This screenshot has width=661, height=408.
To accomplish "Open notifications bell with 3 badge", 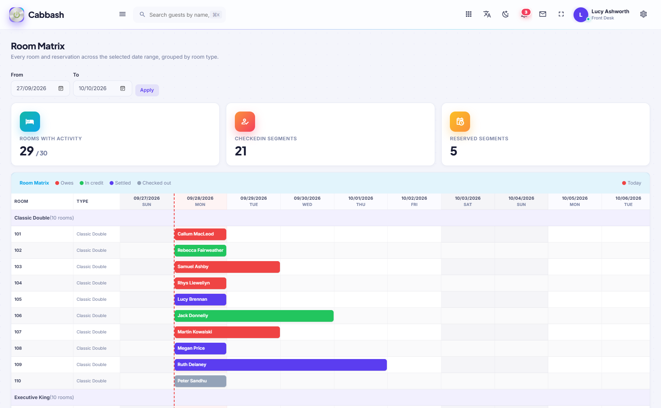I will tap(525, 14).
